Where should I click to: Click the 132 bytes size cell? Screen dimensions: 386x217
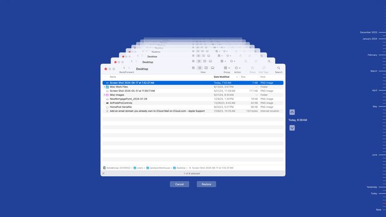tap(252, 111)
